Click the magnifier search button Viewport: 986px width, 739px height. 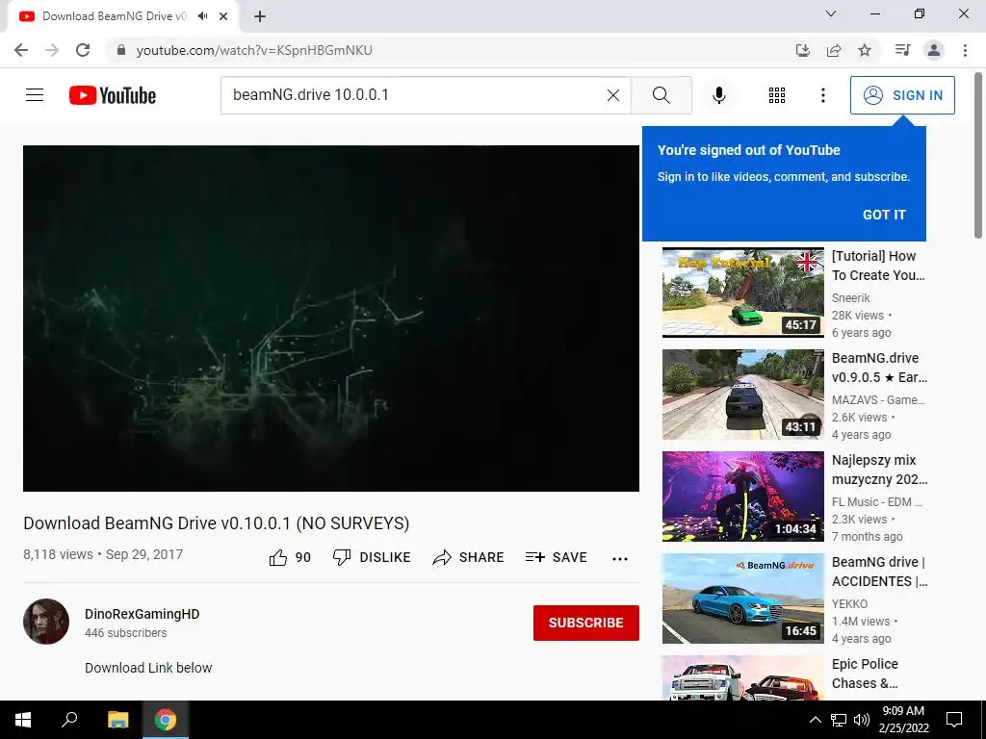click(661, 95)
